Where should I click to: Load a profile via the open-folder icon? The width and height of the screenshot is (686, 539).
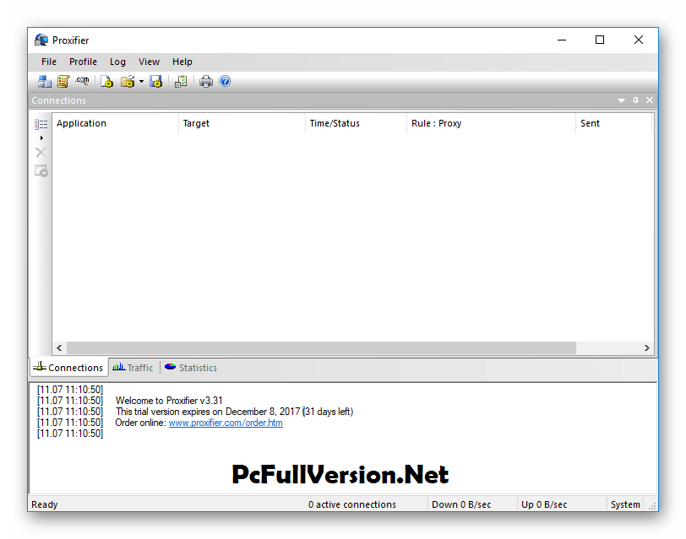(128, 81)
